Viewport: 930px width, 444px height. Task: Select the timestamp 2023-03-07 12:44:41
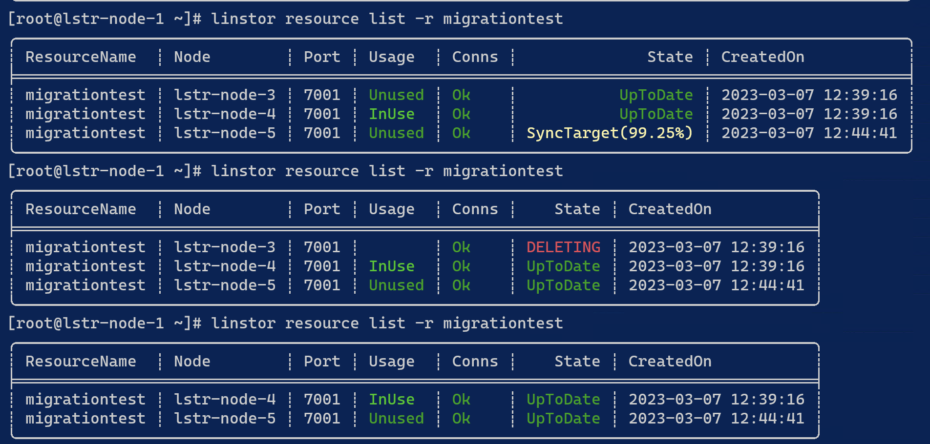pos(809,133)
